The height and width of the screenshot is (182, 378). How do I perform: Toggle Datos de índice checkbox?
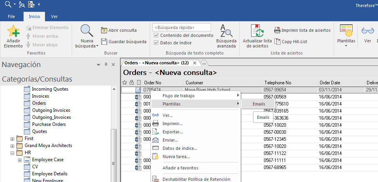coord(156,43)
